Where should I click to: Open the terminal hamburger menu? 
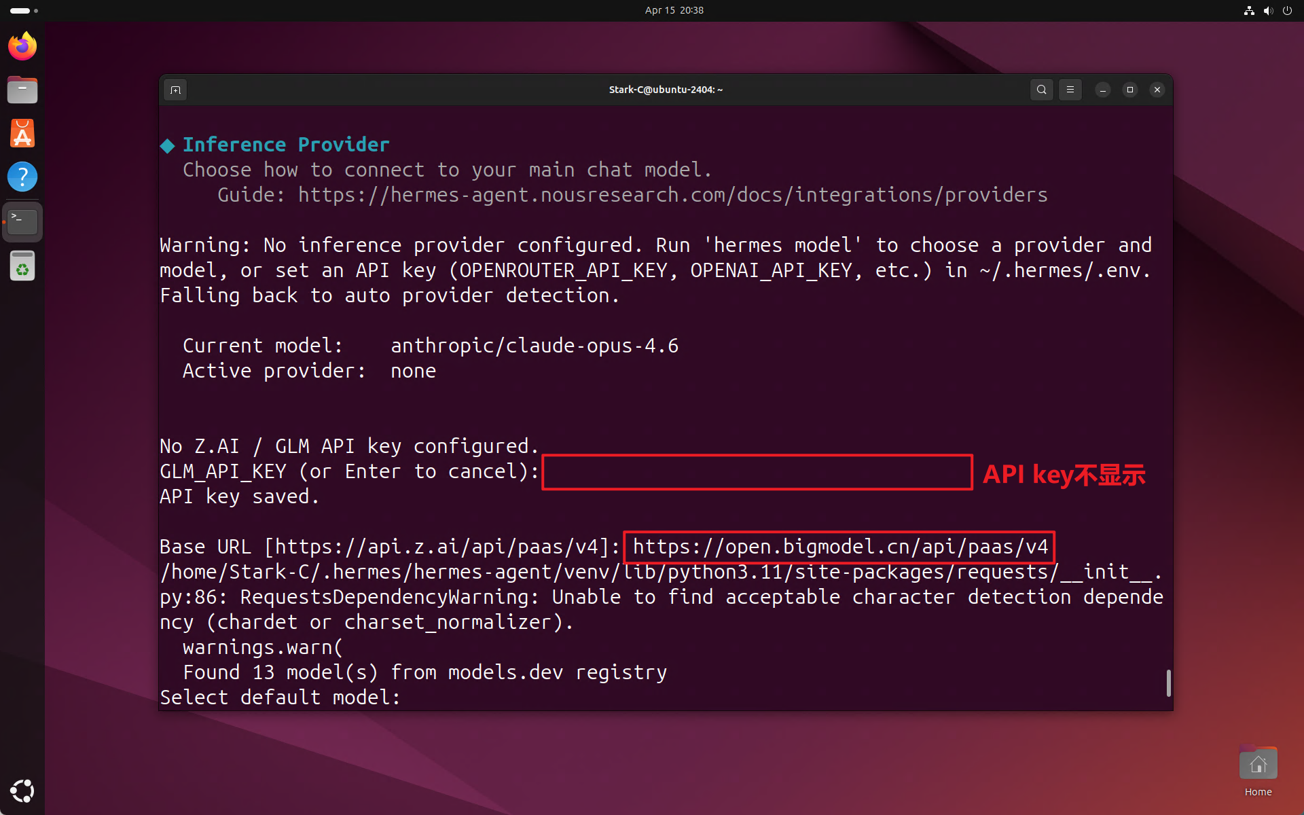[1070, 90]
